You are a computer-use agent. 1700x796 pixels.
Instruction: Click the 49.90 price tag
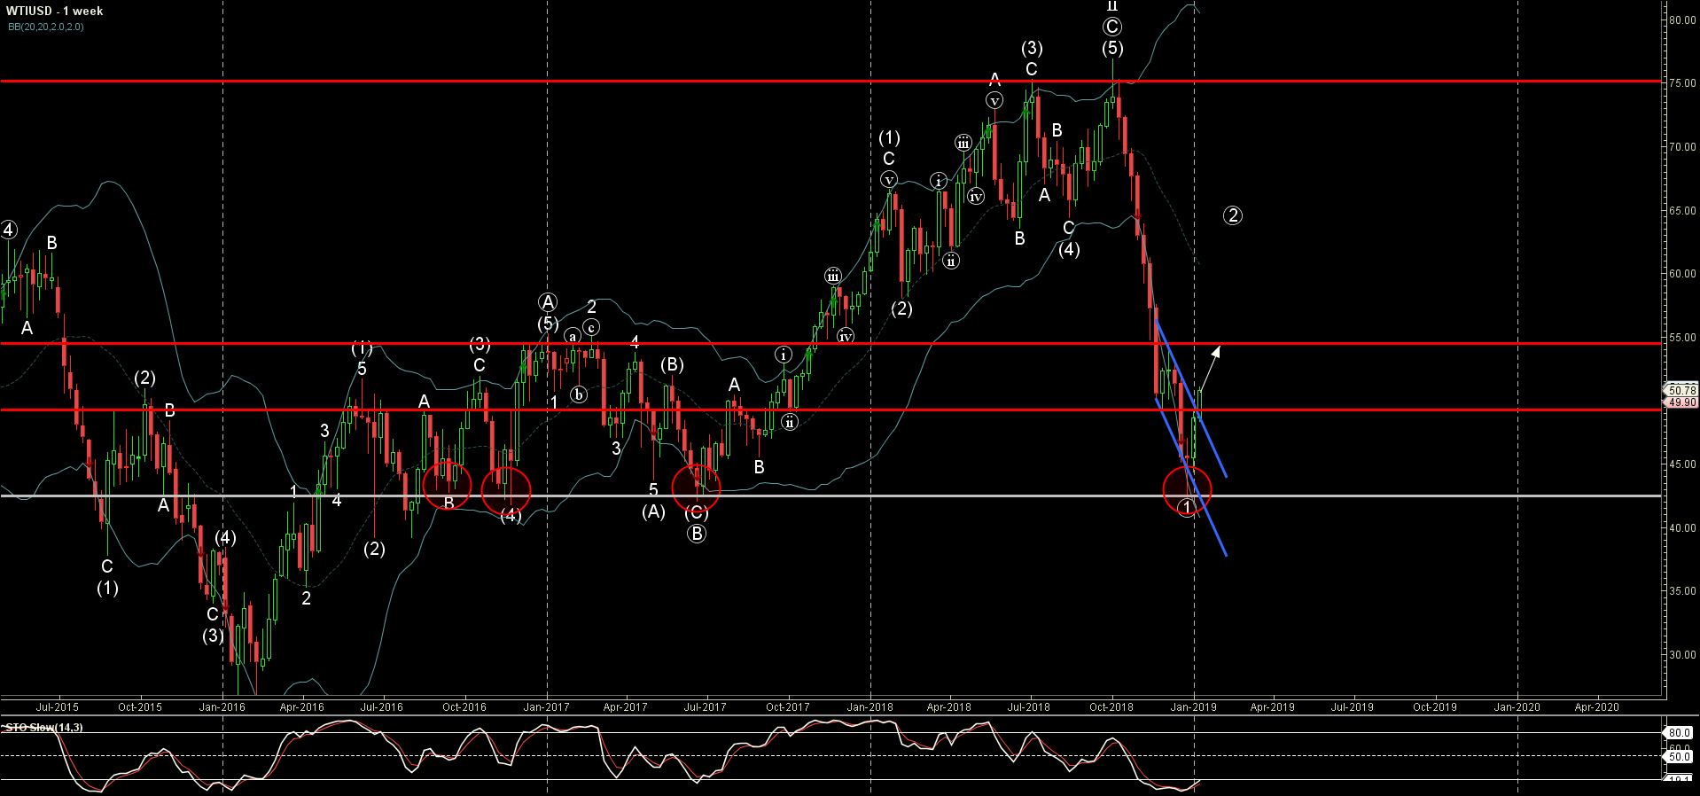pos(1681,402)
